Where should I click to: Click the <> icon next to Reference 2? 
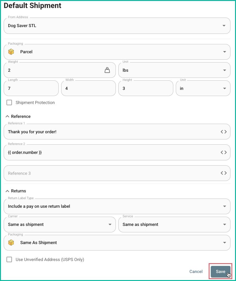224,152
